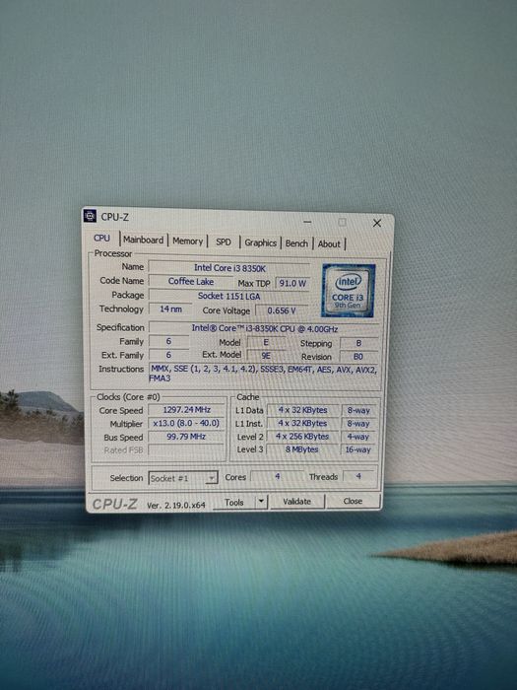517x690 pixels.
Task: Click the Package value Socket 1151 LGA
Action: pos(228,296)
